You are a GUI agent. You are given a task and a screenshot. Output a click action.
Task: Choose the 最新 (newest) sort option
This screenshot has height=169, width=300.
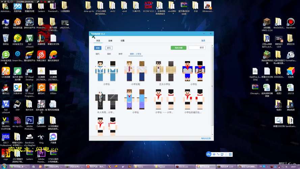[109, 54]
